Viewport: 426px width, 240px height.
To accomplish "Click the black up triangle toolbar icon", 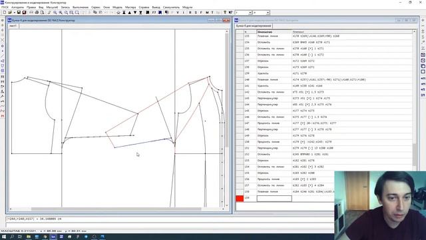I will click(129, 13).
